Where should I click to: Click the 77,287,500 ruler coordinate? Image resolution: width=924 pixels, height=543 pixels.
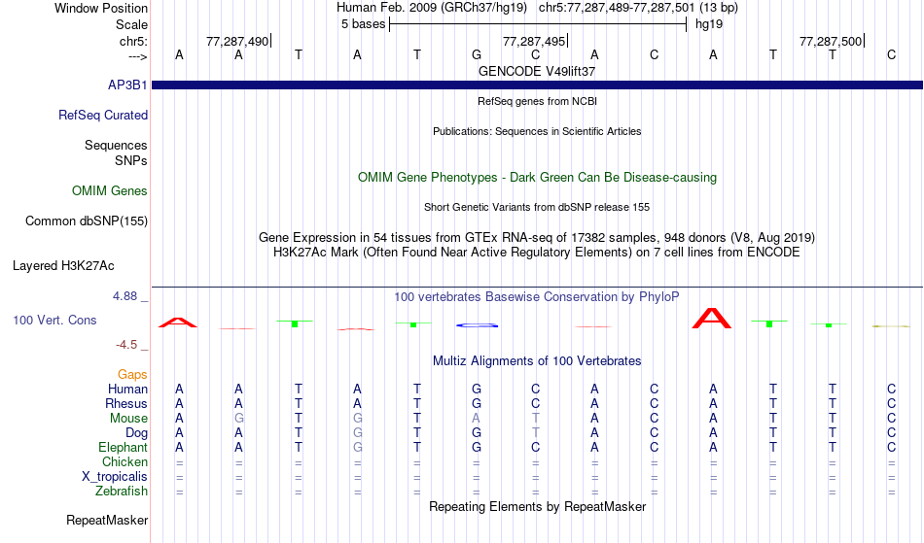point(831,41)
